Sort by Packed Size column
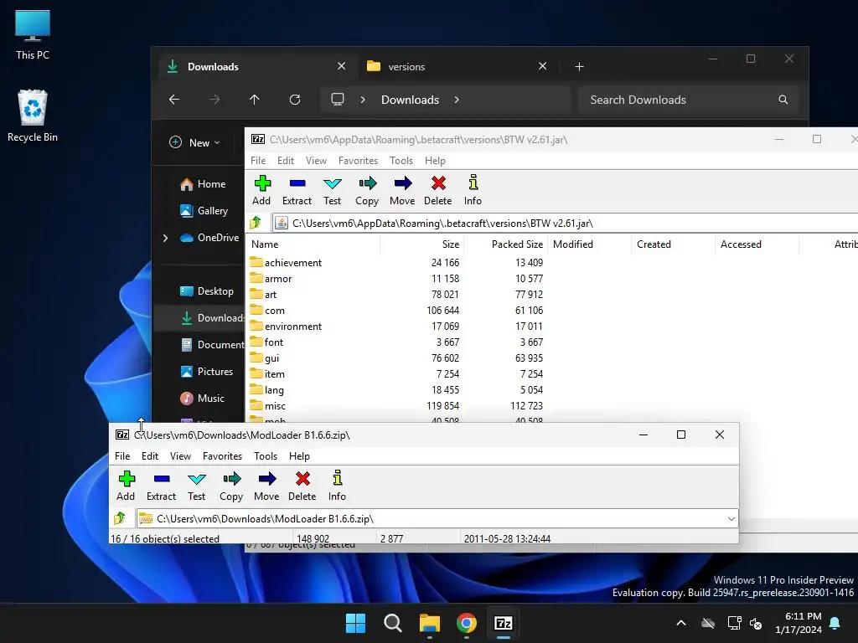This screenshot has height=643, width=858. (505, 244)
